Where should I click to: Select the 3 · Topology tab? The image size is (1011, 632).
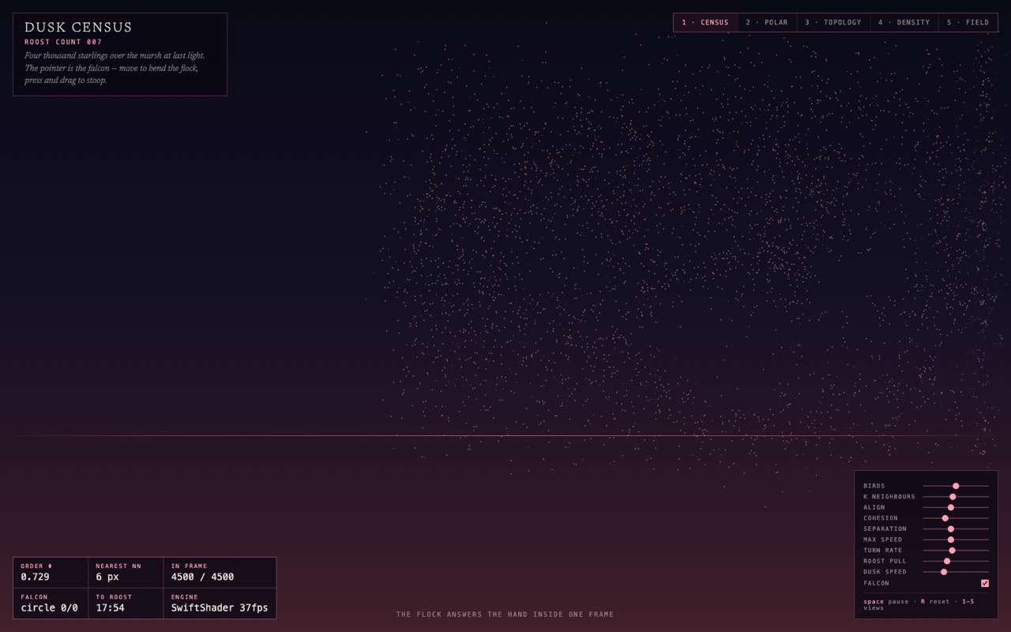pyautogui.click(x=833, y=22)
